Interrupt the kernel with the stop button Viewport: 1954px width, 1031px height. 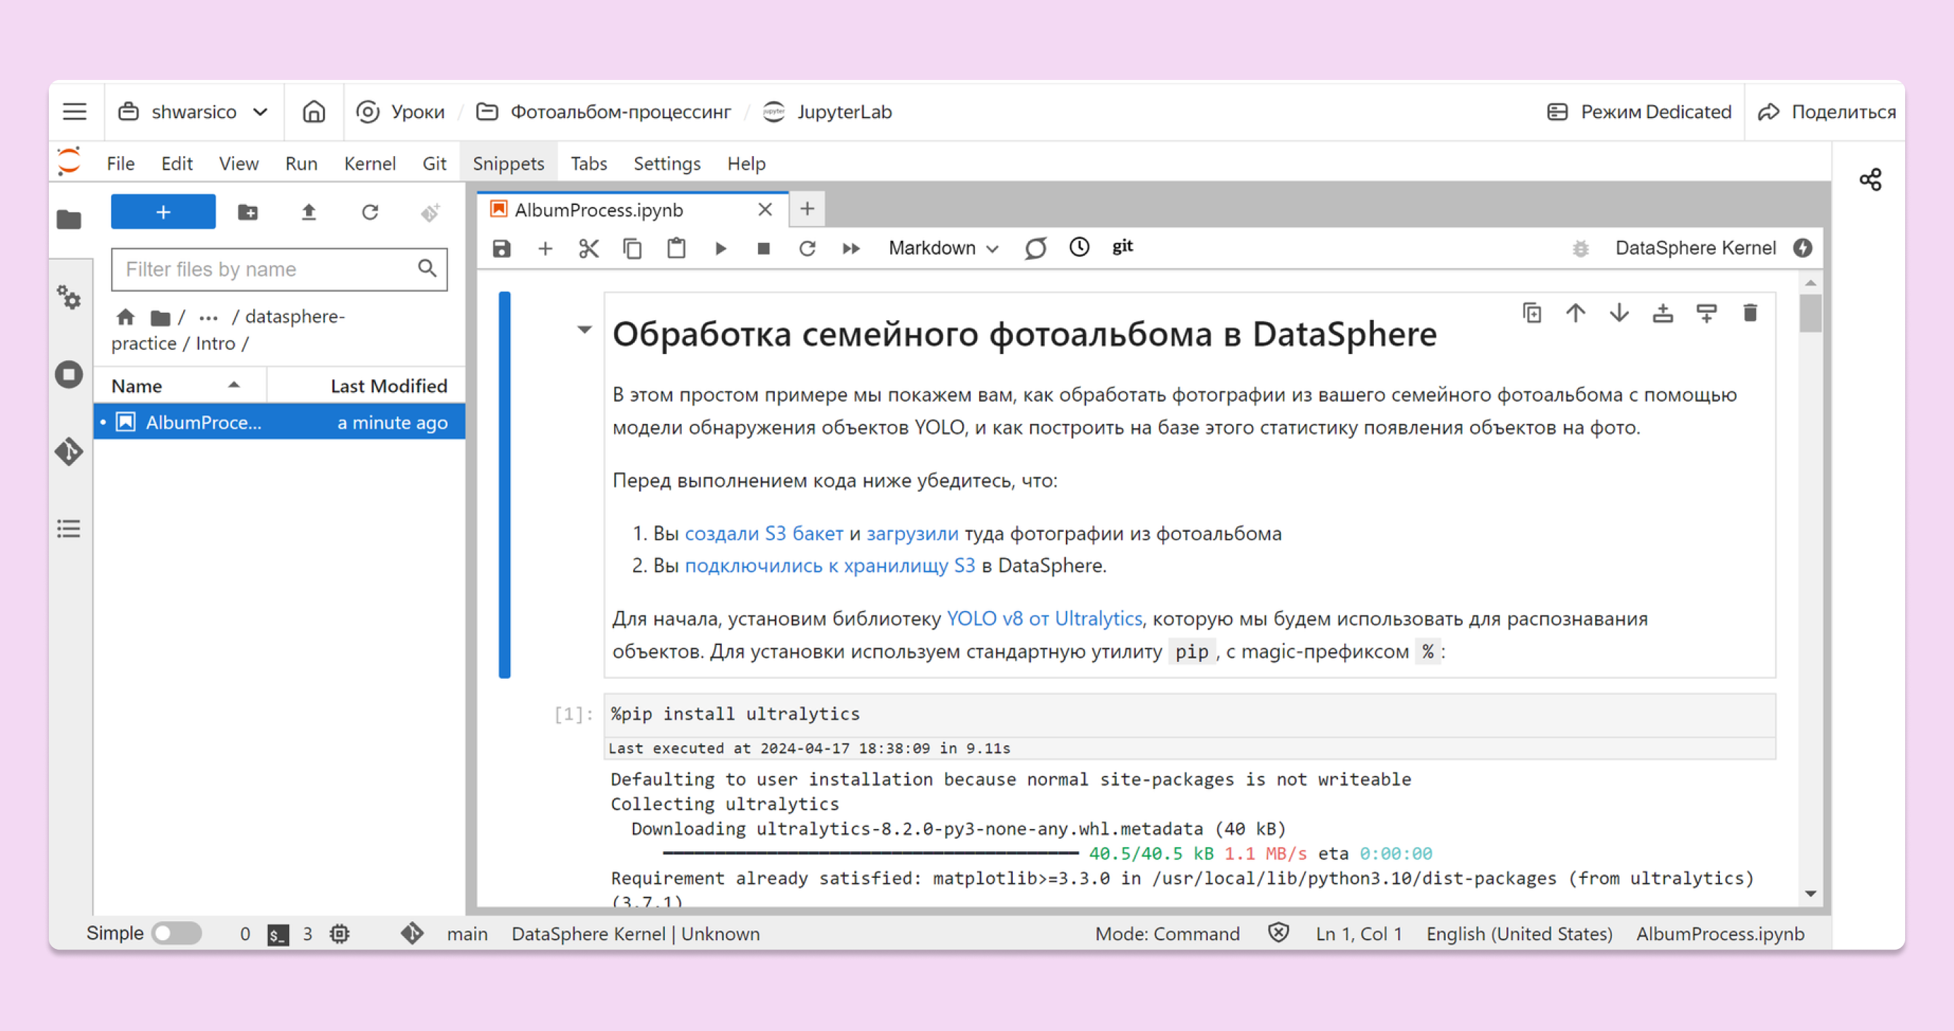pyautogui.click(x=764, y=249)
